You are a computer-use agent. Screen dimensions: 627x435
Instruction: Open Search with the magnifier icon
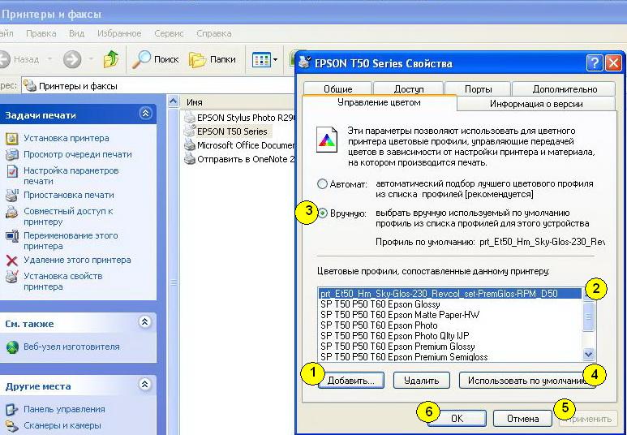click(x=141, y=59)
